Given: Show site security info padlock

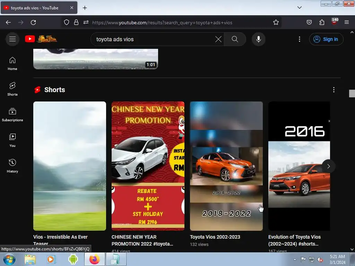Looking at the screenshot, I should (x=76, y=23).
